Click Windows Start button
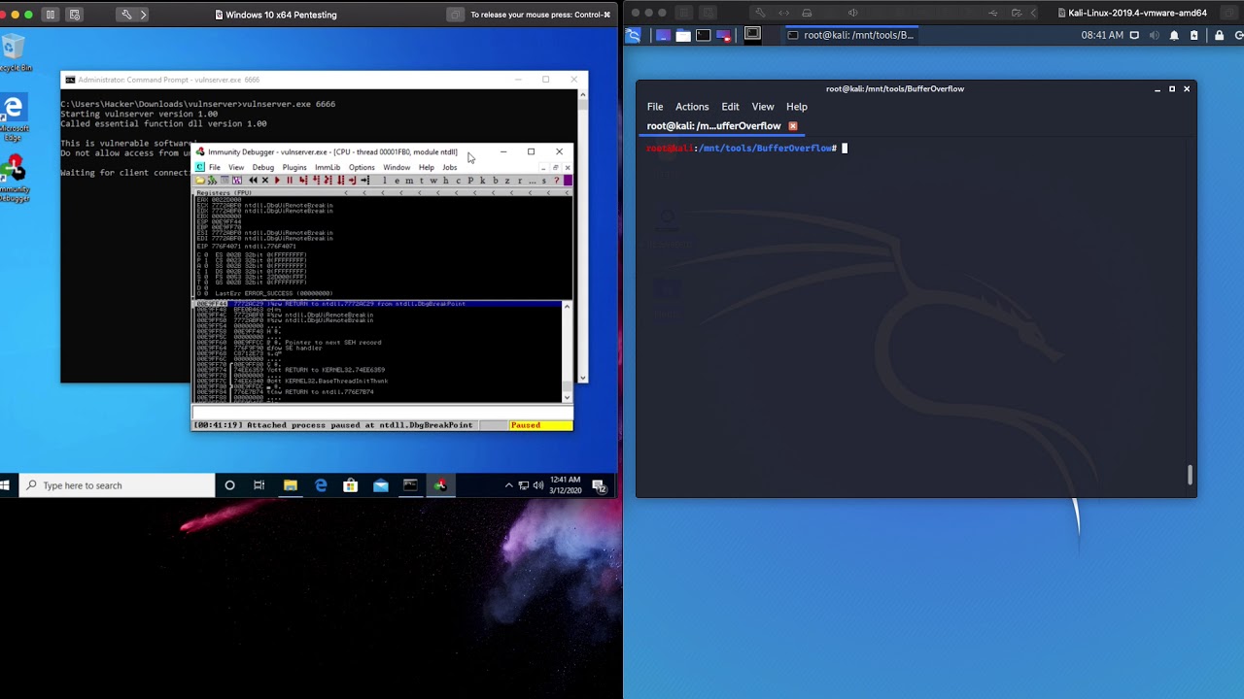The image size is (1244, 699). pos(5,485)
